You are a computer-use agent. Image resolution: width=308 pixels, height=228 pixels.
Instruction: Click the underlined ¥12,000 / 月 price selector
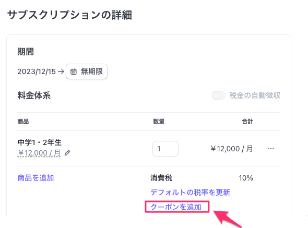pos(39,153)
